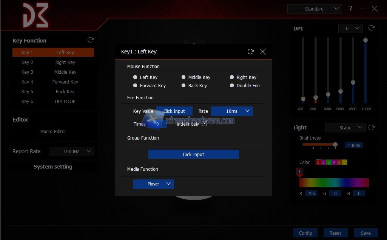Reset Light settings with refresh icon
Image resolution: width=387 pixels, height=240 pixels.
tap(372, 128)
